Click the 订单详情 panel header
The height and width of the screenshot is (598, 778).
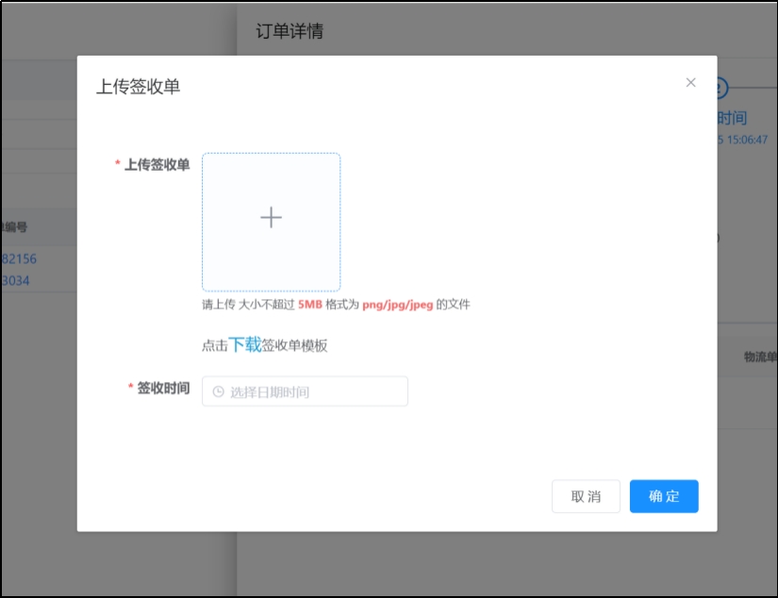pos(290,31)
